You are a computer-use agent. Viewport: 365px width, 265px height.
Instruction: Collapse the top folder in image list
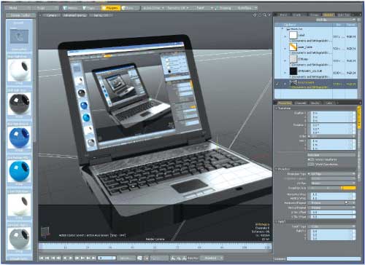(x=283, y=29)
